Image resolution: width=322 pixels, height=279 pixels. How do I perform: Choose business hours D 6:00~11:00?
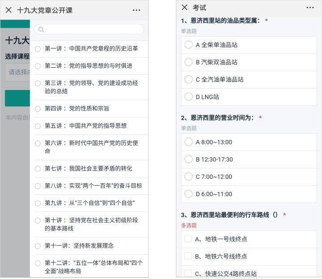point(189,194)
